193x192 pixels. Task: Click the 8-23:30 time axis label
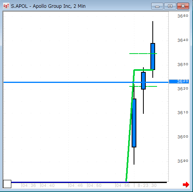tap(147, 185)
